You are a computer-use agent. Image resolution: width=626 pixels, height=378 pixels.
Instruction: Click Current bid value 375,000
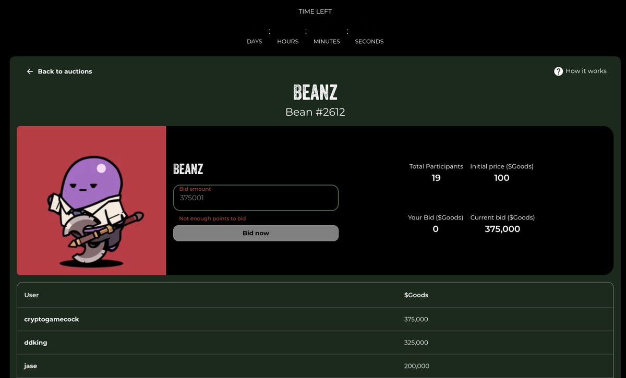coord(502,229)
